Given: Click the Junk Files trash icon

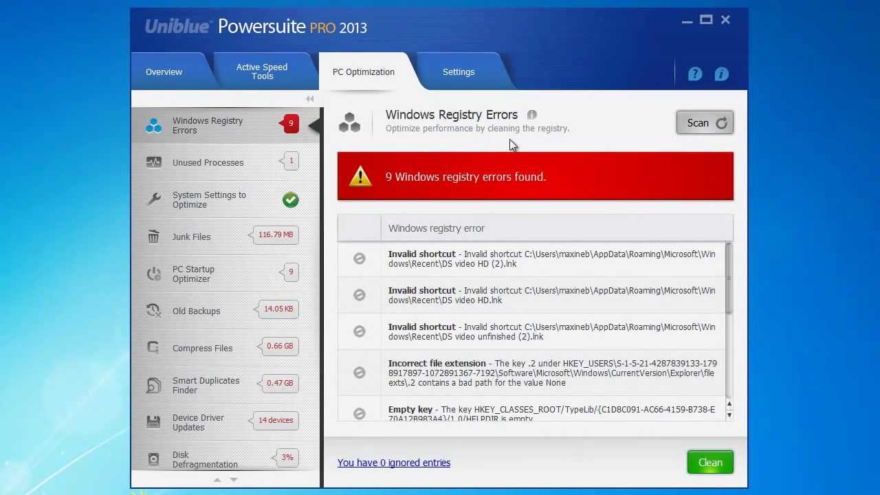Looking at the screenshot, I should point(153,236).
